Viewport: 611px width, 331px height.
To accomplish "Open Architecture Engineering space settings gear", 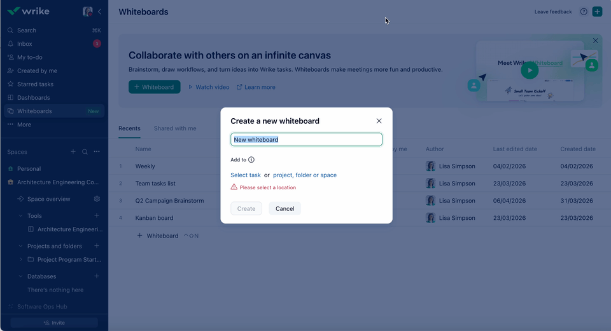I will 97,199.
